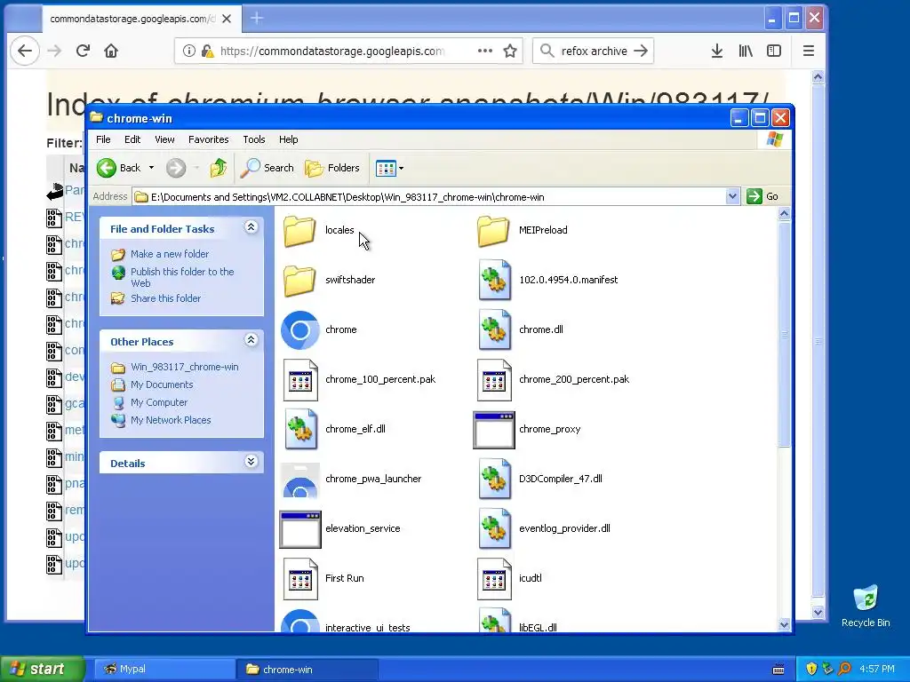Open the Favorites menu

point(208,139)
